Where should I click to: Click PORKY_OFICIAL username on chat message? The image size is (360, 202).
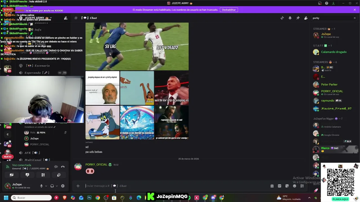pyautogui.click(x=96, y=165)
